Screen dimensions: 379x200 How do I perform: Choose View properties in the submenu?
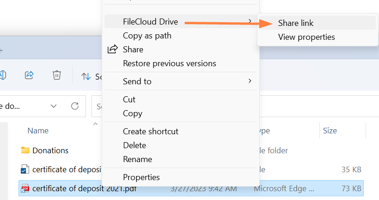click(306, 37)
